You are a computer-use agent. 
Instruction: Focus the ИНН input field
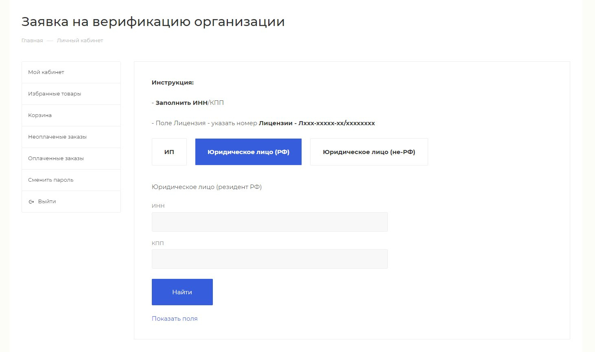pos(270,222)
